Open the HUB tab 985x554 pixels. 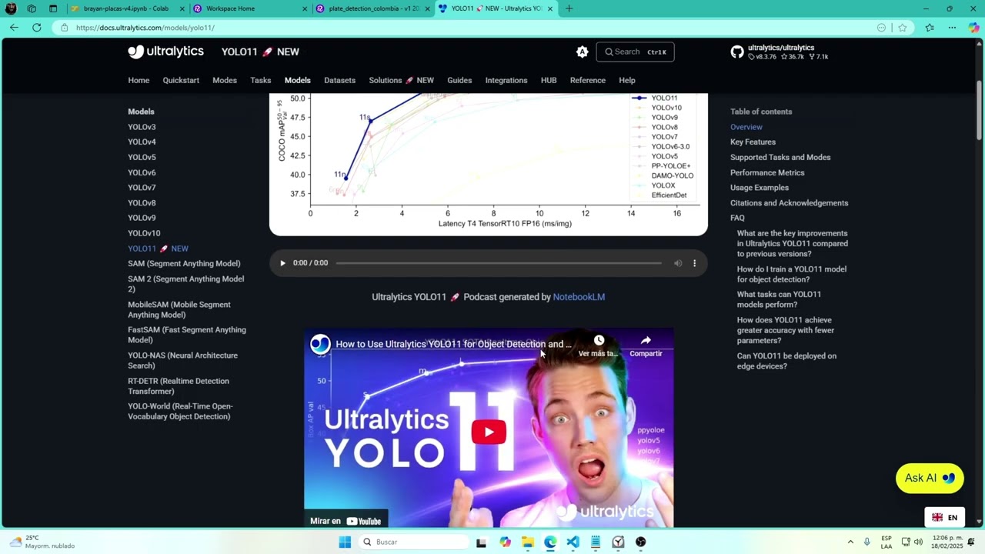tap(549, 80)
